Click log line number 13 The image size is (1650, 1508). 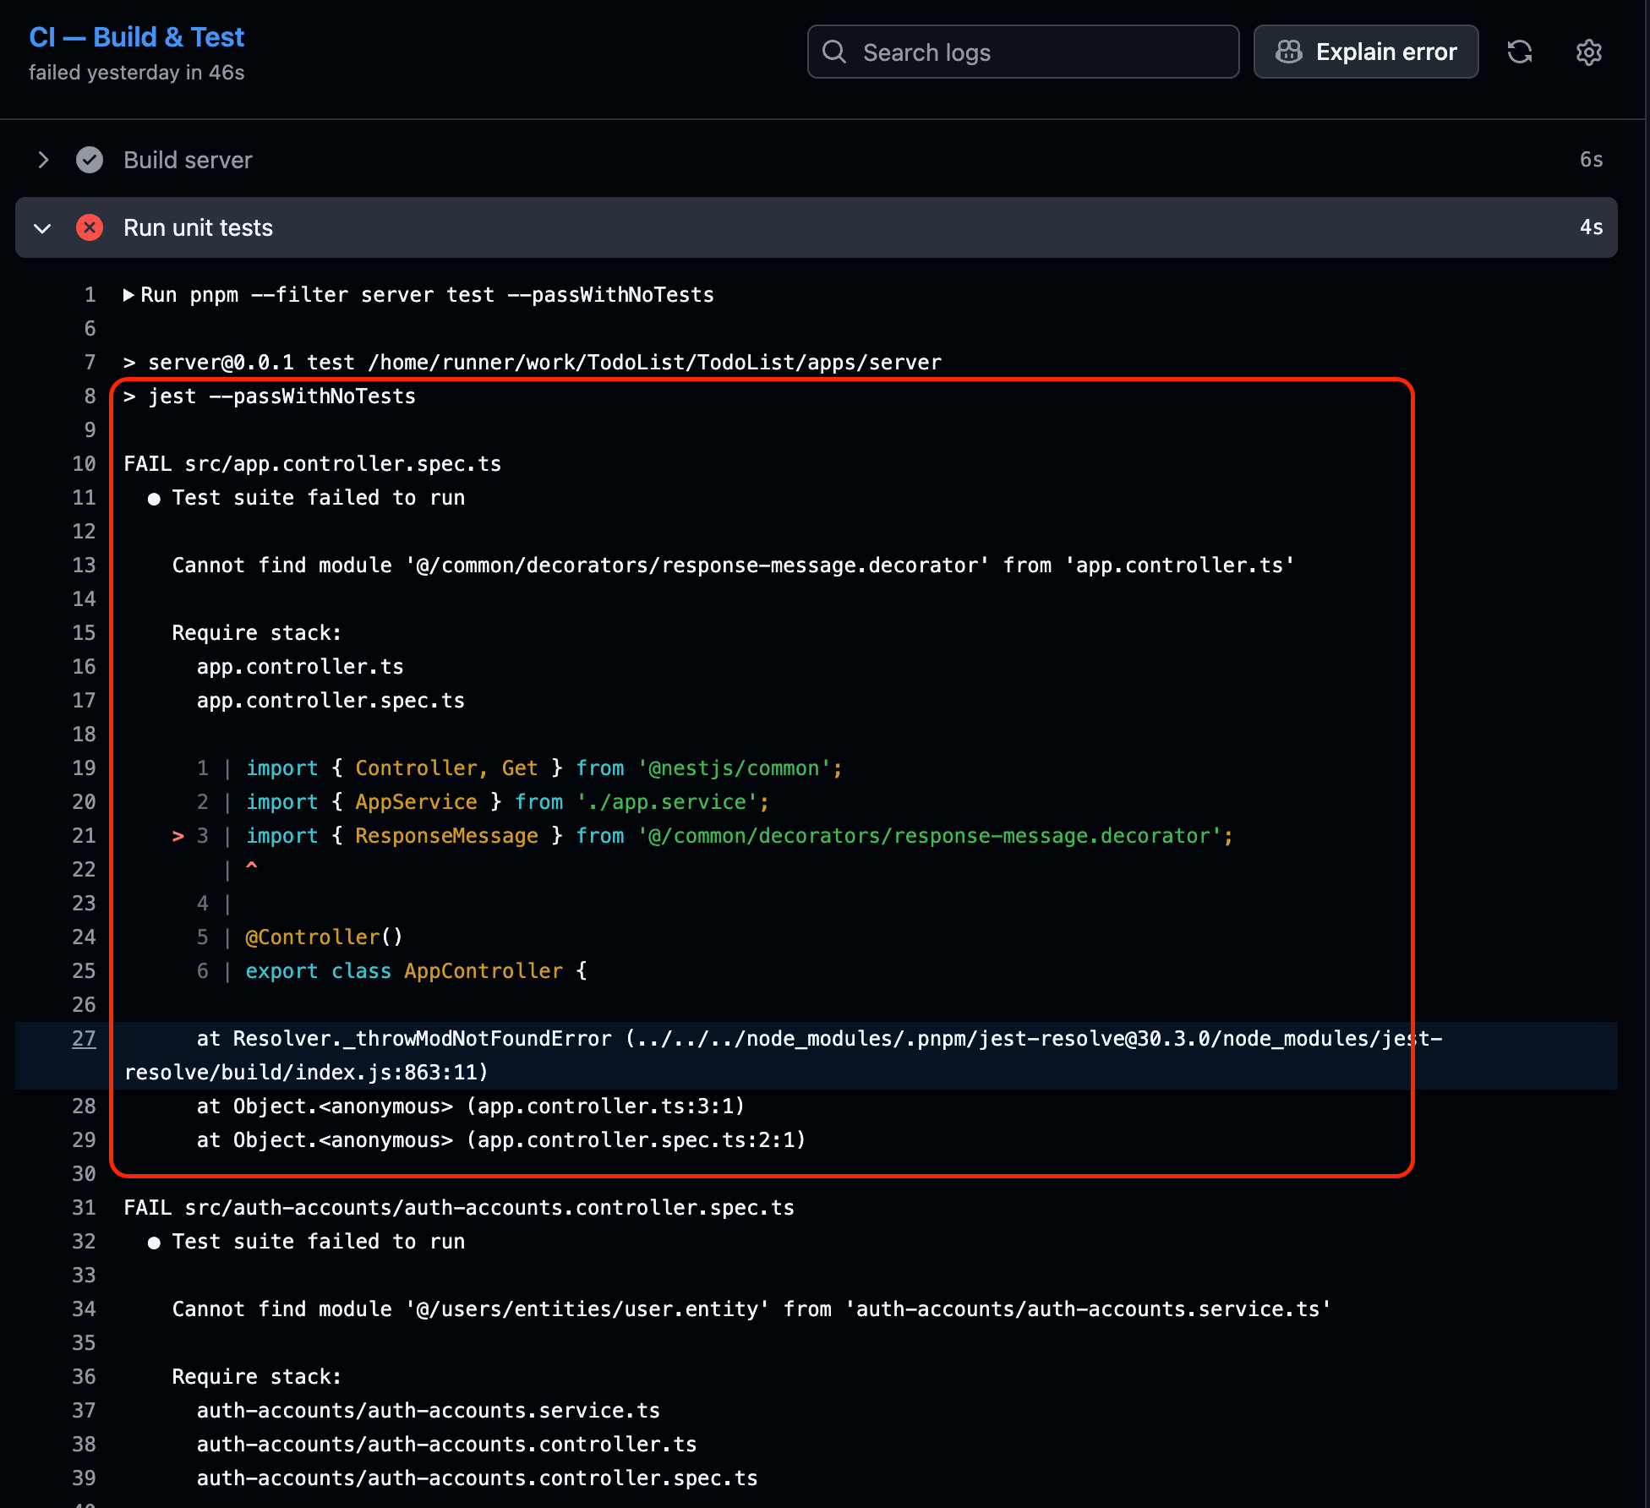pos(84,565)
